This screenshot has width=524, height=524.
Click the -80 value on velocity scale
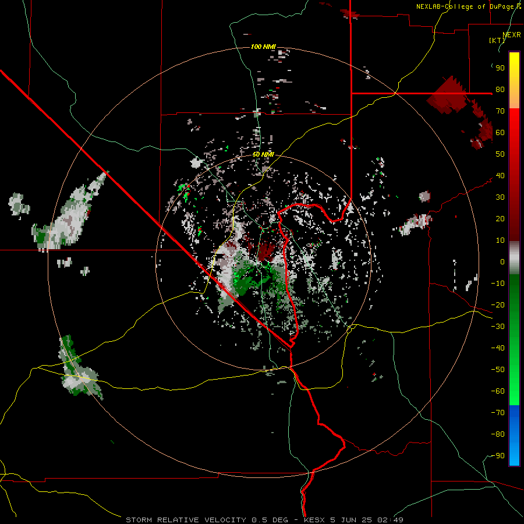tap(498, 434)
